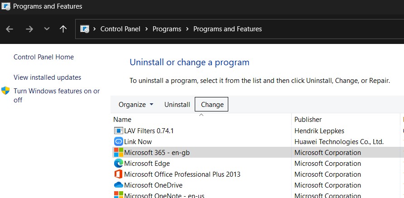Click the Microsoft Edge icon

118,163
